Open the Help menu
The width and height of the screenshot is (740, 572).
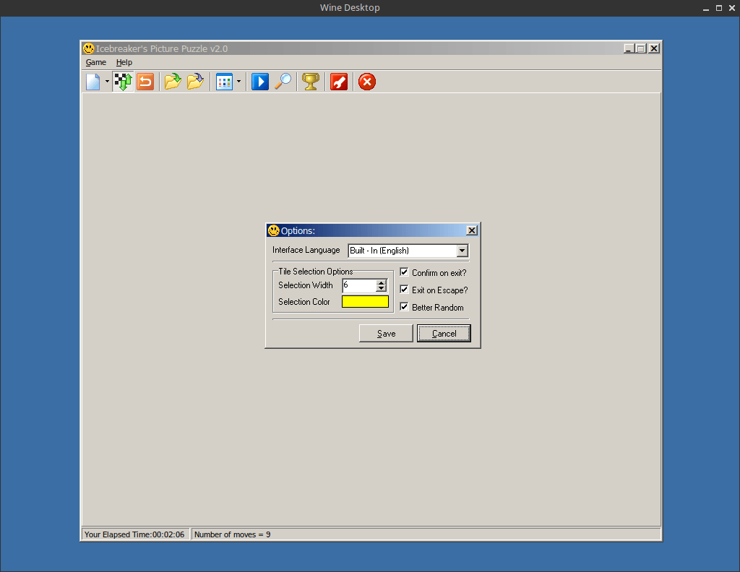(124, 62)
